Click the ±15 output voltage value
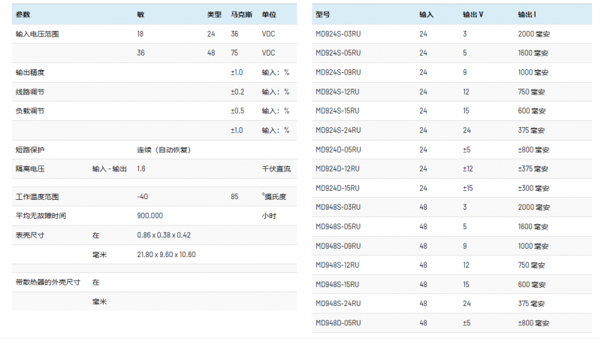The image size is (601, 339). coord(467,188)
